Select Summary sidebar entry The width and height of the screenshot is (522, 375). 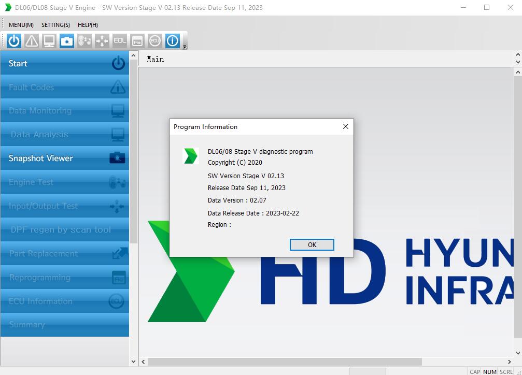tap(65, 325)
